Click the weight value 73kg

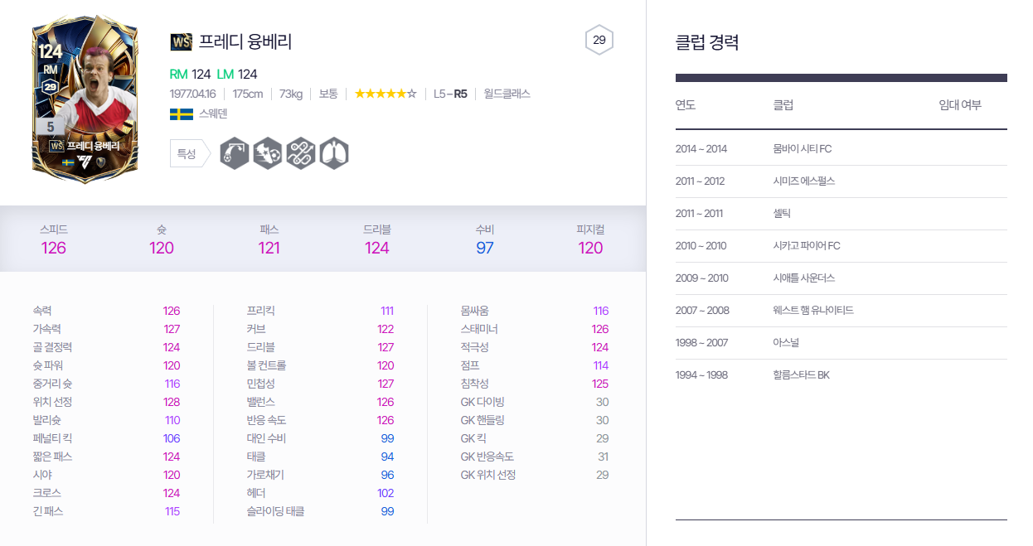(x=292, y=94)
